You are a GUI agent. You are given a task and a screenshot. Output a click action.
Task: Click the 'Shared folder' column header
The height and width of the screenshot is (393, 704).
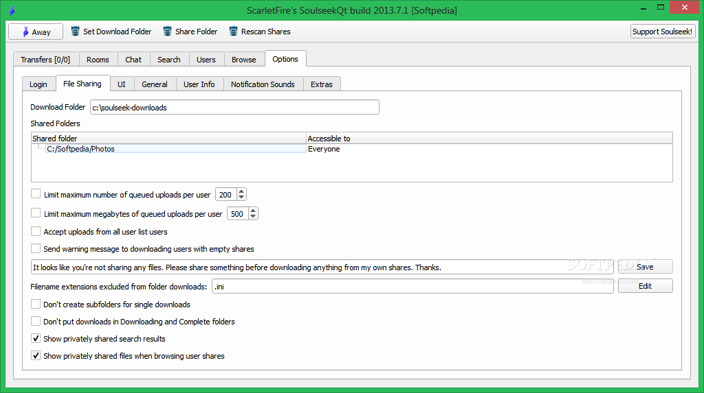169,138
